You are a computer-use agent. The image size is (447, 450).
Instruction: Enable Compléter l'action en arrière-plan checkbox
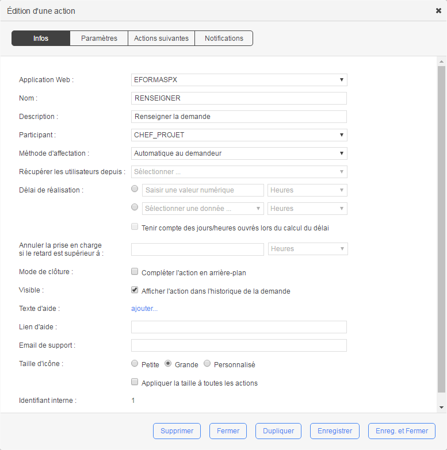pos(135,272)
